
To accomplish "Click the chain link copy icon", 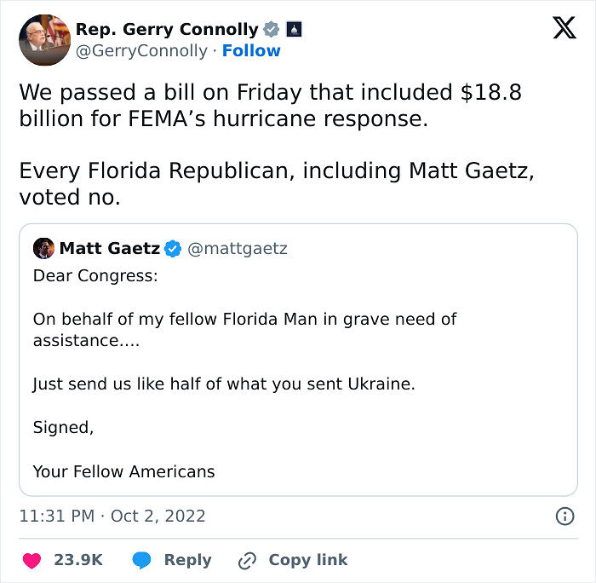I will pos(248,560).
